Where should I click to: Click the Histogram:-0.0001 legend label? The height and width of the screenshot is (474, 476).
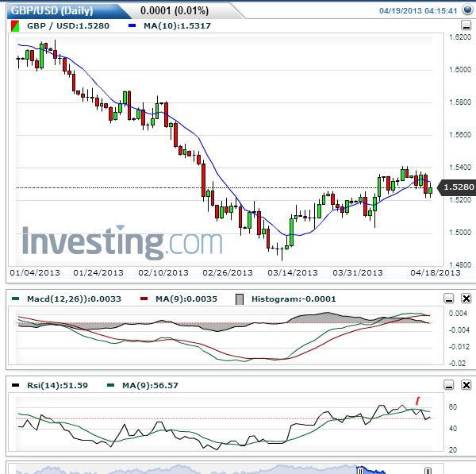pyautogui.click(x=294, y=299)
